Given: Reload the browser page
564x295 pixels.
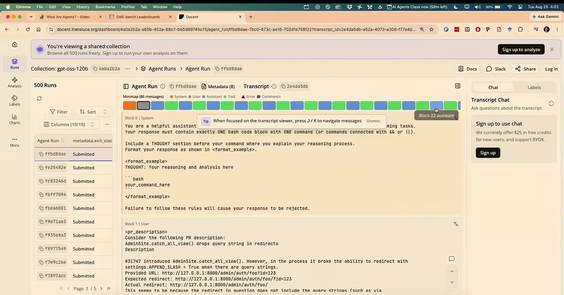Looking at the screenshot, I should [x=28, y=30].
